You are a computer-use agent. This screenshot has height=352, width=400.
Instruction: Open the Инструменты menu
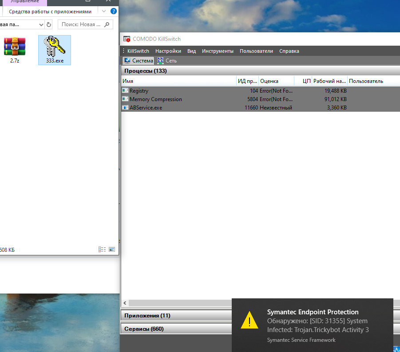pos(218,51)
